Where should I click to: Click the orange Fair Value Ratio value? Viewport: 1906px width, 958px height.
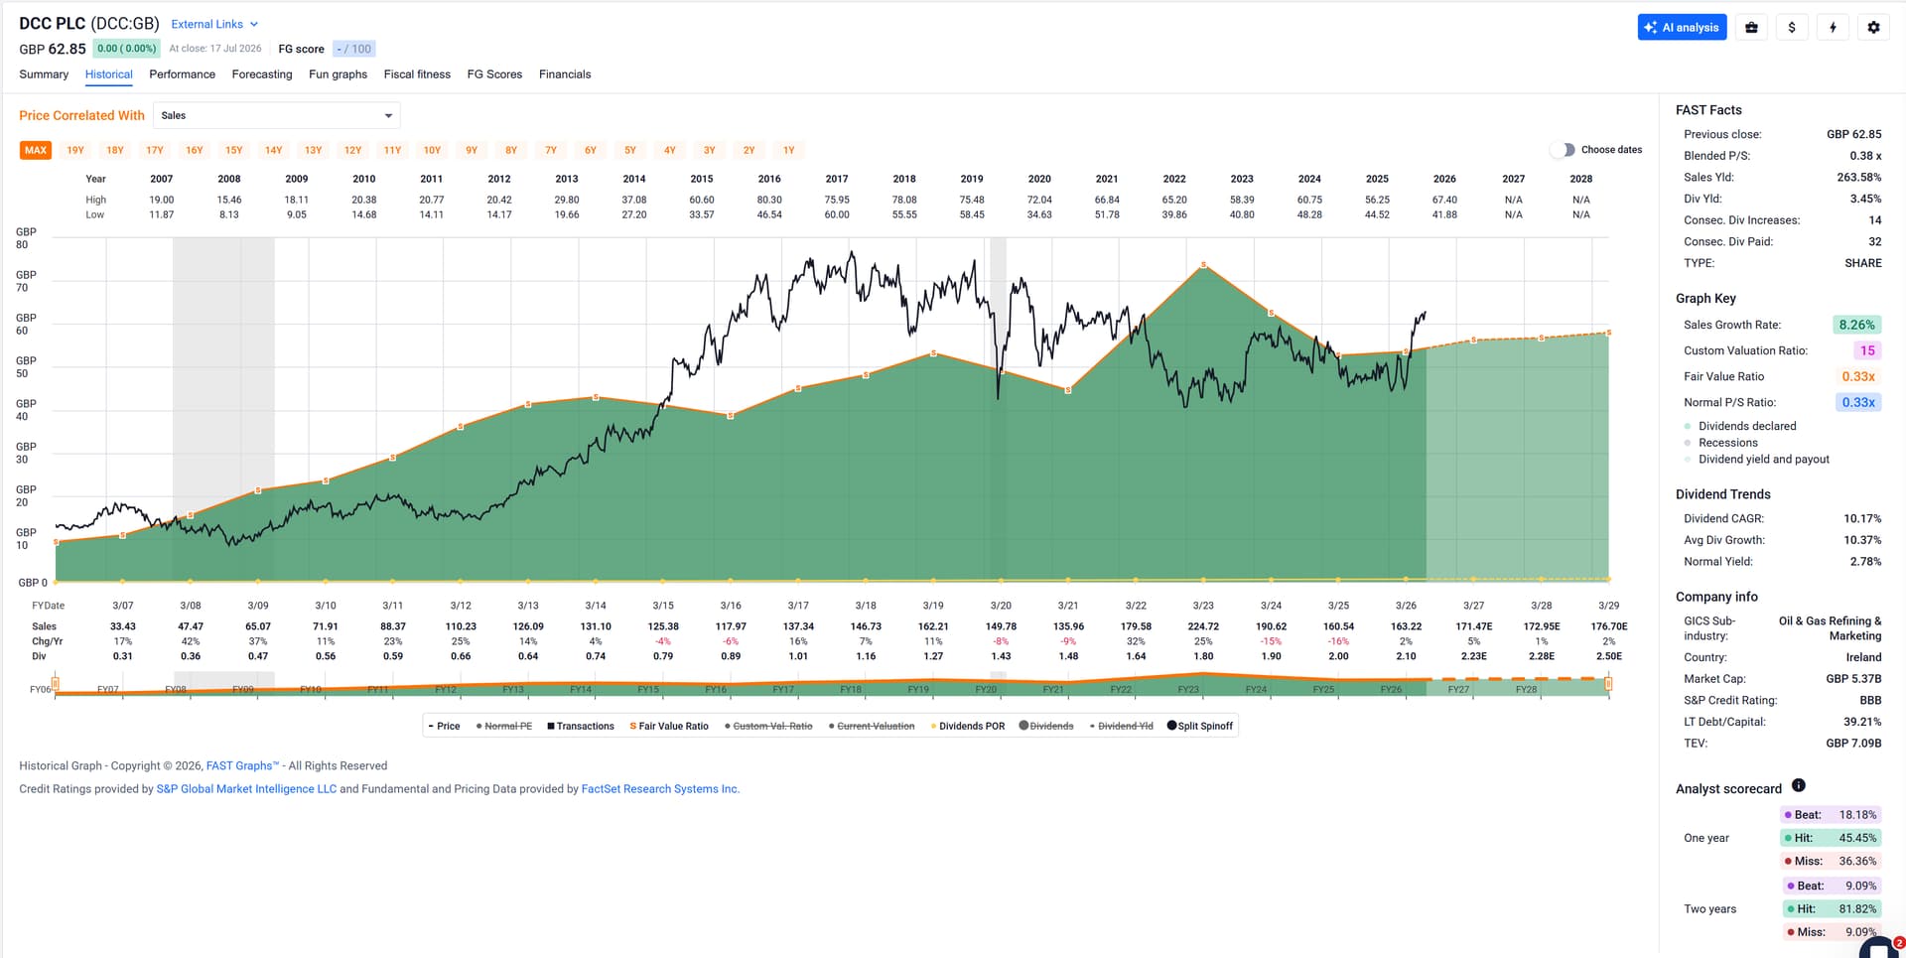coord(1858,376)
